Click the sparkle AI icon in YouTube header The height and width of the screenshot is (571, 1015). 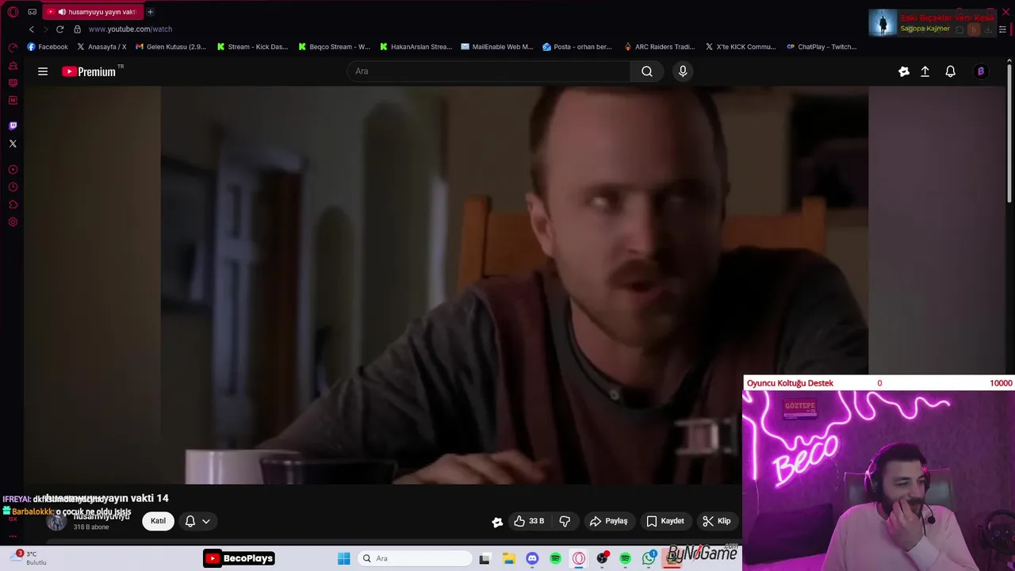[904, 71]
